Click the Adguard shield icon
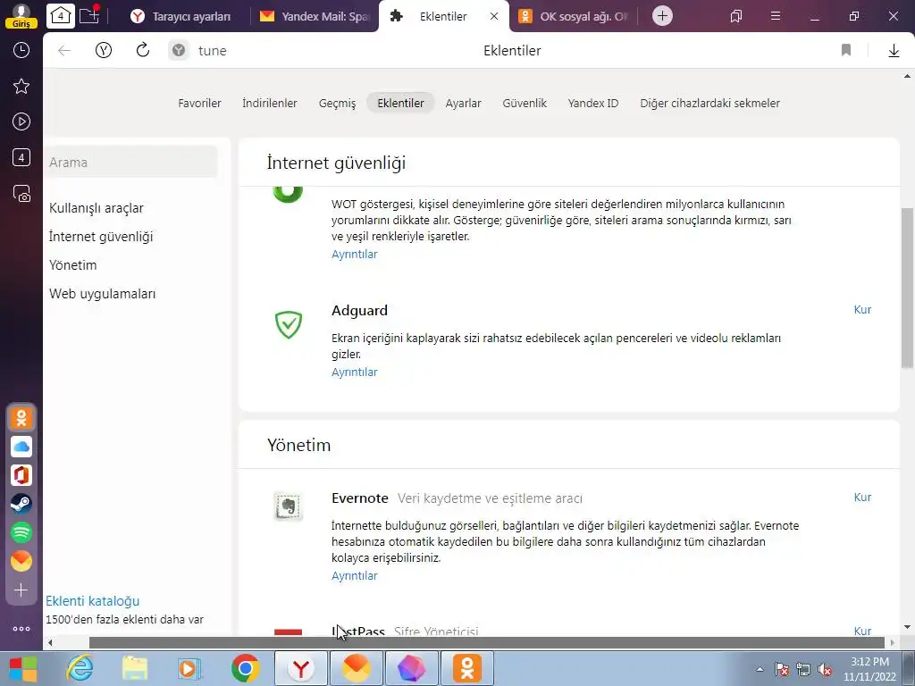 coord(289,324)
